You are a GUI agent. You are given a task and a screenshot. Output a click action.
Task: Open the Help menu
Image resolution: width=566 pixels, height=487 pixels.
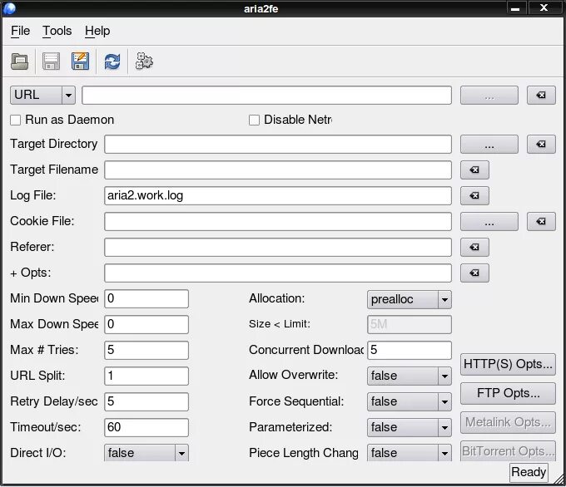(97, 31)
